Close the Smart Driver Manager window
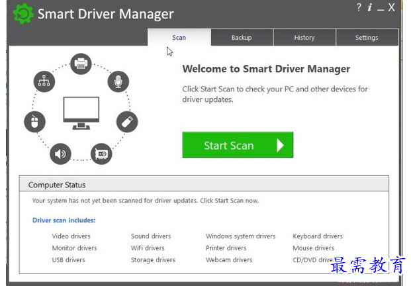Screen dimensions: 411x286 coord(392,8)
